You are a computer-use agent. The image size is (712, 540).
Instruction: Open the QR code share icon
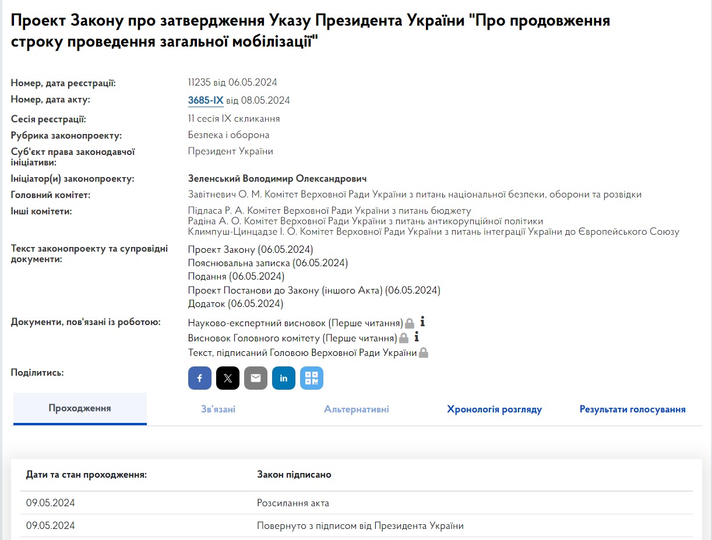[x=311, y=378]
